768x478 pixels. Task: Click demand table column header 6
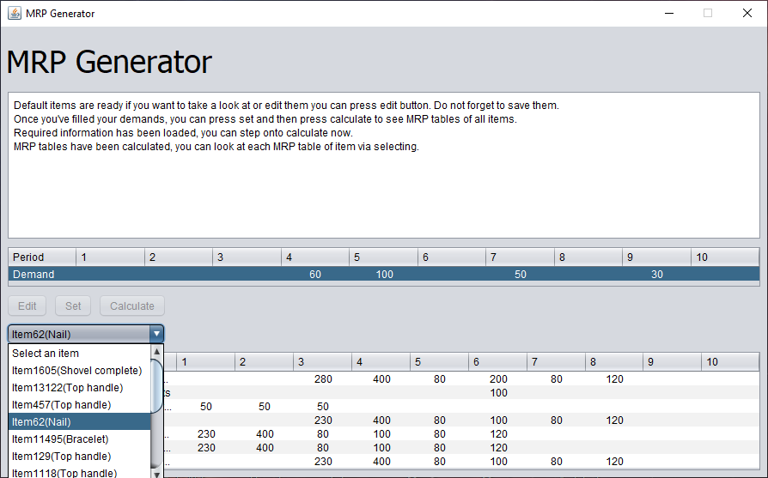452,257
